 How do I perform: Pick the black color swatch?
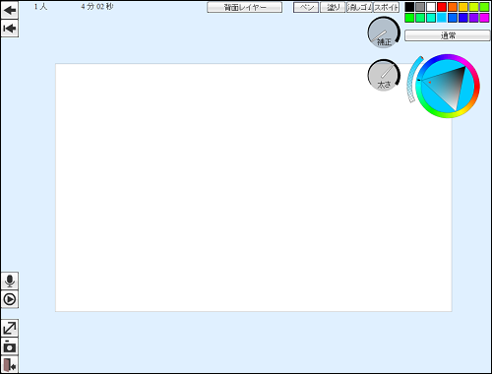coord(409,7)
